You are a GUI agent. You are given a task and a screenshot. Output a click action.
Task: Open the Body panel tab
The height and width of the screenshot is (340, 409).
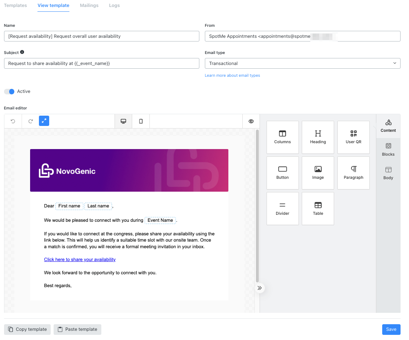[x=388, y=174]
